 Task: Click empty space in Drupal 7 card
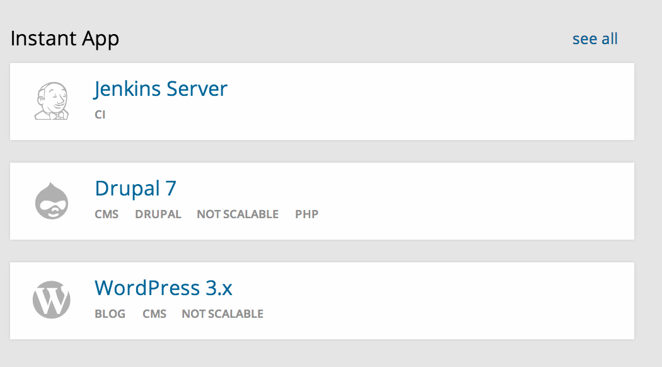coord(473,201)
